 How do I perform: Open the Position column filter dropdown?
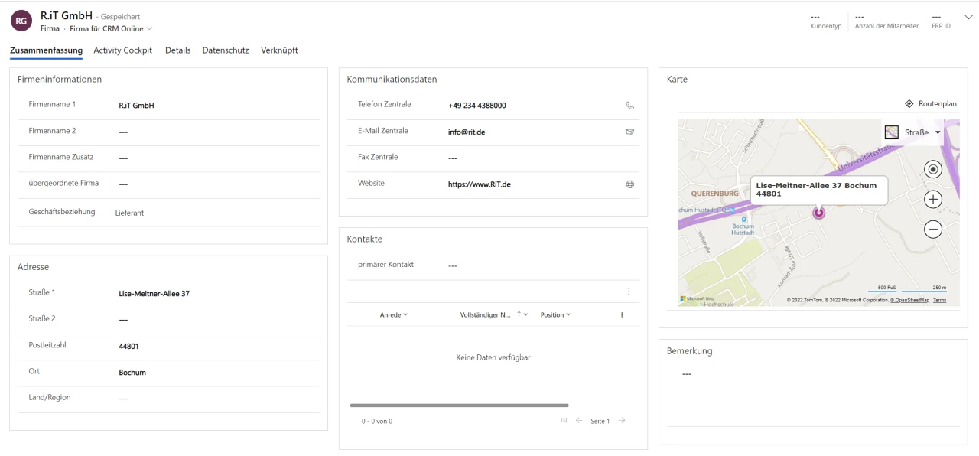click(x=569, y=314)
